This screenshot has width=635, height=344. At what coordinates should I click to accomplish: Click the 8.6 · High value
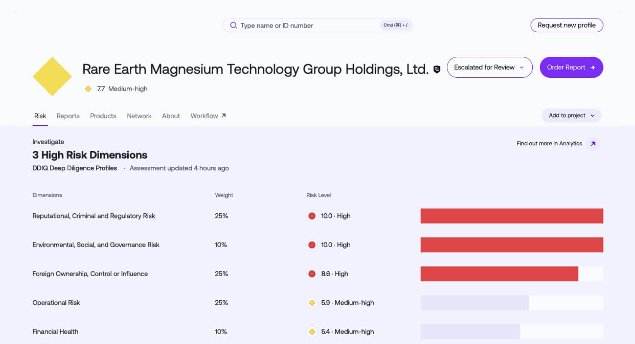tap(335, 274)
